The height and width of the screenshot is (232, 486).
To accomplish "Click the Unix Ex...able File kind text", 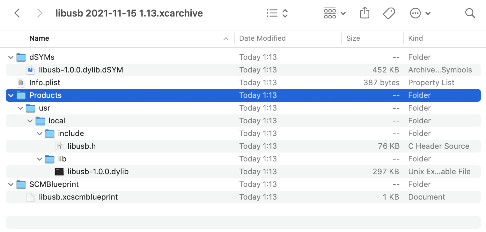I will [x=439, y=172].
